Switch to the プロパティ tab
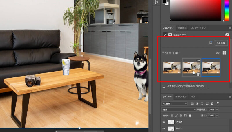Screen dimensions: 232x132 [168, 28]
